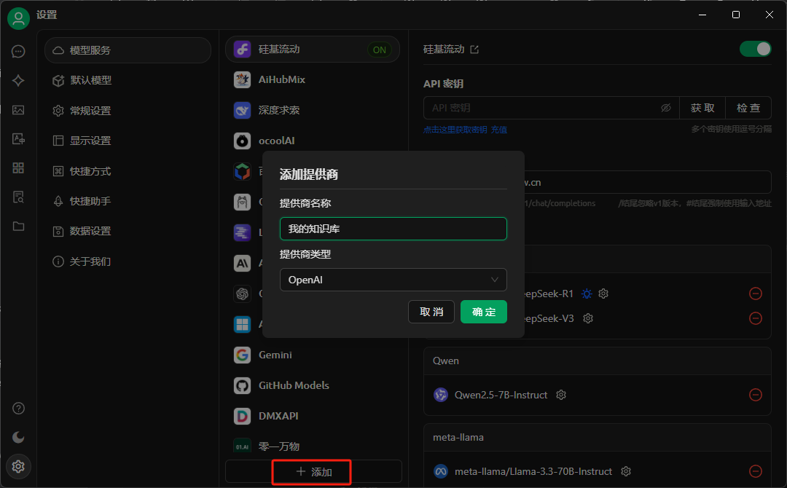Select the DMXAPI provider
The width and height of the screenshot is (787, 488).
(x=313, y=417)
